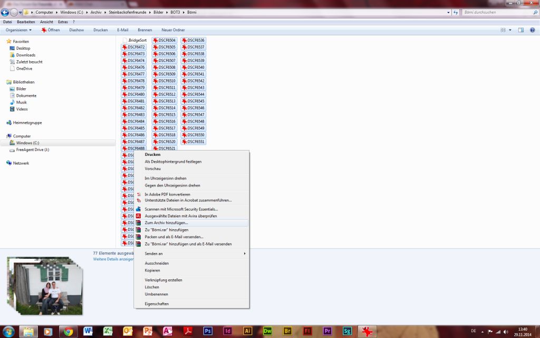This screenshot has height=338, width=540.
Task: Expand the Senden an submenu
Action: coord(191,253)
